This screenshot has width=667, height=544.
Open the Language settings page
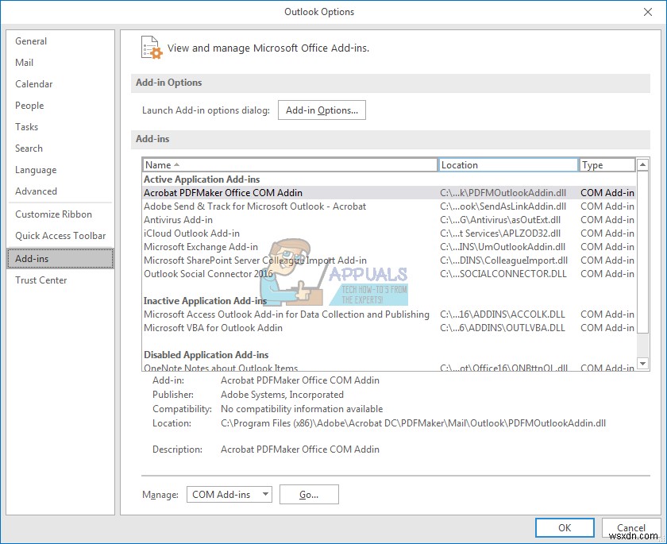tap(35, 169)
